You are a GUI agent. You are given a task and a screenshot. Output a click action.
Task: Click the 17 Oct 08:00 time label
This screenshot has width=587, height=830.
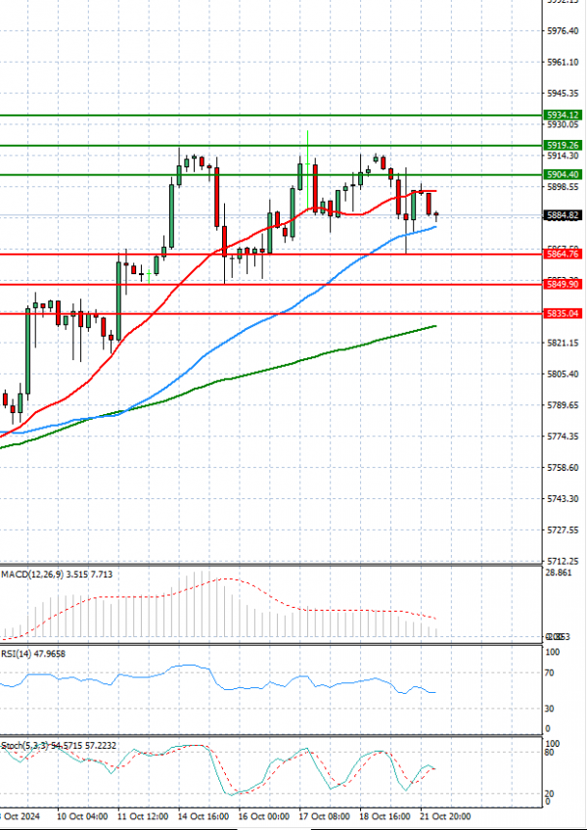coord(324,816)
